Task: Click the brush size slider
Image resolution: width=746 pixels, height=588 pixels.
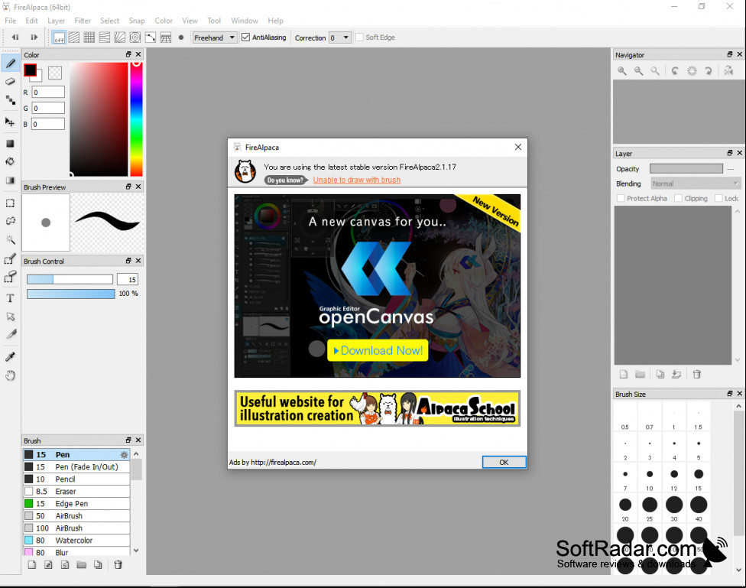Action: 70,280
